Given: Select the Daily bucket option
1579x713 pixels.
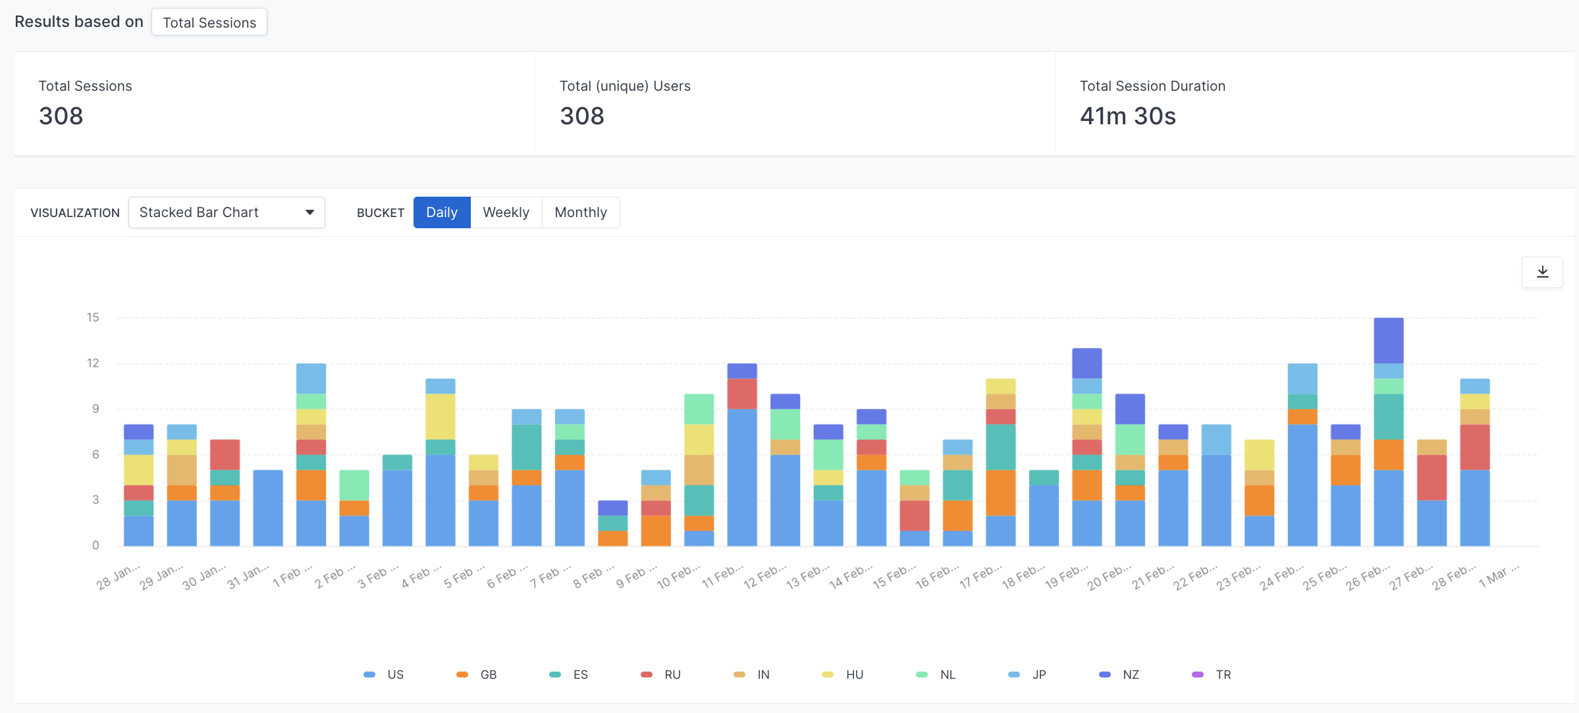Looking at the screenshot, I should [x=442, y=212].
